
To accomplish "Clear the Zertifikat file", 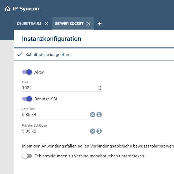I will tap(93, 115).
